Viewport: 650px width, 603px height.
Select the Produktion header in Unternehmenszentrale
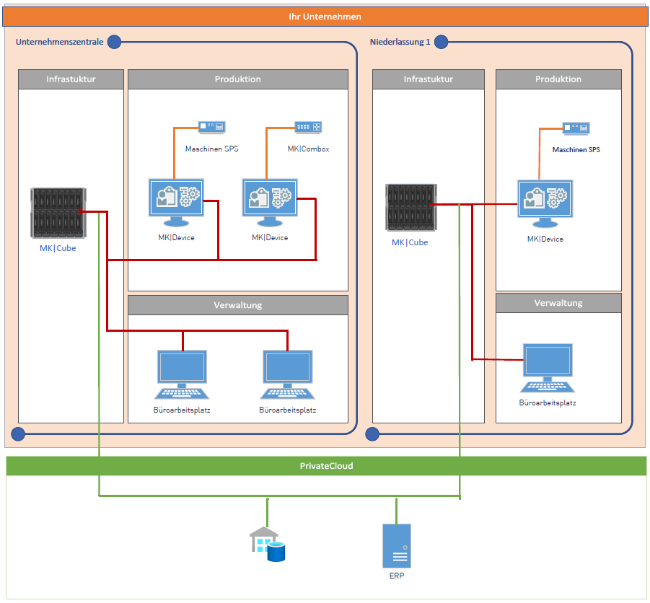coord(237,79)
